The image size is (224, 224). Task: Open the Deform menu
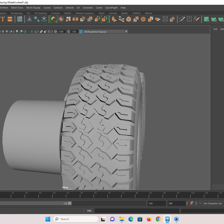click(69, 8)
